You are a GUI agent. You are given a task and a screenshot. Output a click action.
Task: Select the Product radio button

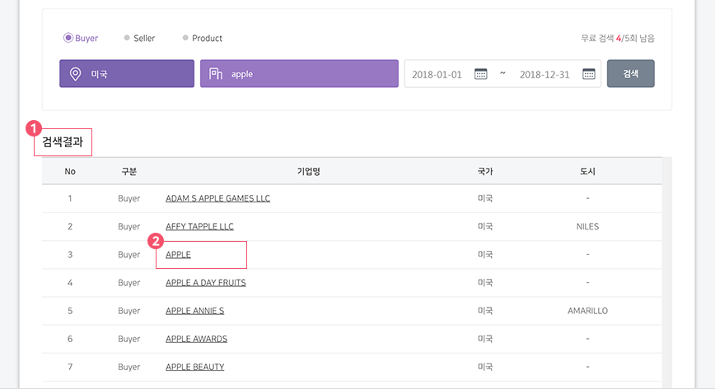coord(185,38)
